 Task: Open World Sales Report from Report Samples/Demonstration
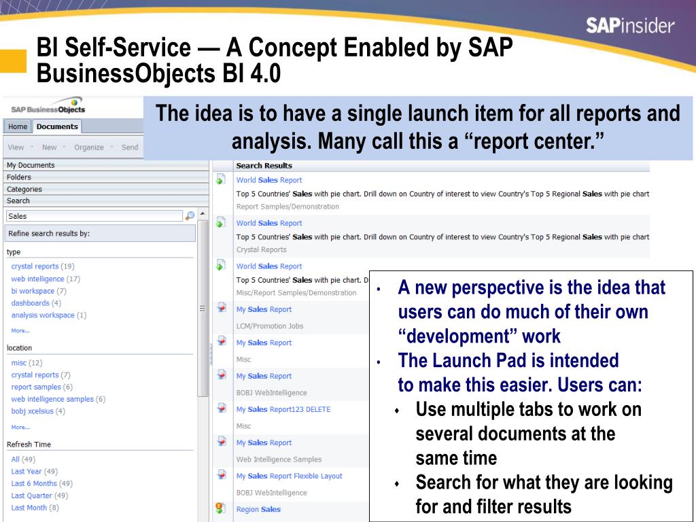pos(269,179)
